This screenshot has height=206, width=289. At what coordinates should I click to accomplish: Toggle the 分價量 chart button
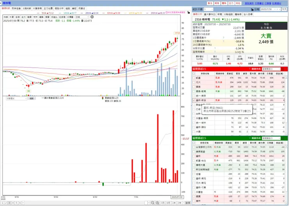pyautogui.click(x=70, y=17)
